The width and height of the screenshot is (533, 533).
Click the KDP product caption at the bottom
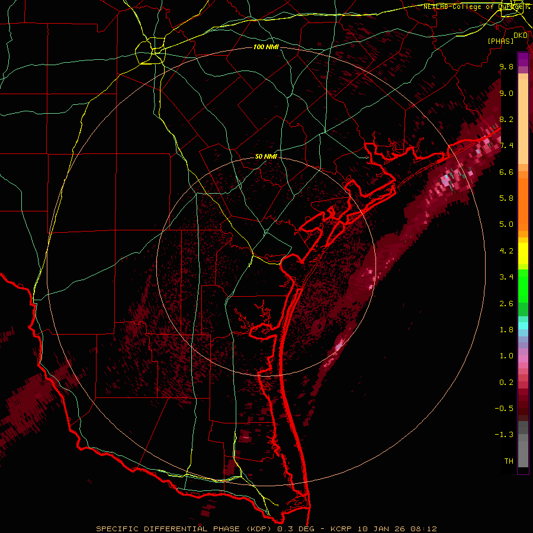[x=266, y=529]
